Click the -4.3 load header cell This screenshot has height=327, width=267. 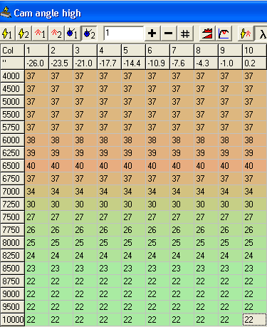[206, 63]
